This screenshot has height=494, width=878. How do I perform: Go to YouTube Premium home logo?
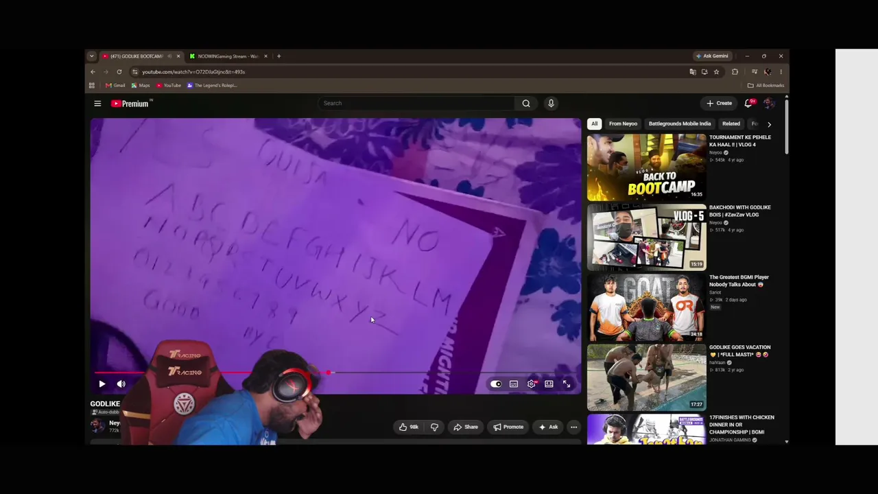[x=130, y=104]
